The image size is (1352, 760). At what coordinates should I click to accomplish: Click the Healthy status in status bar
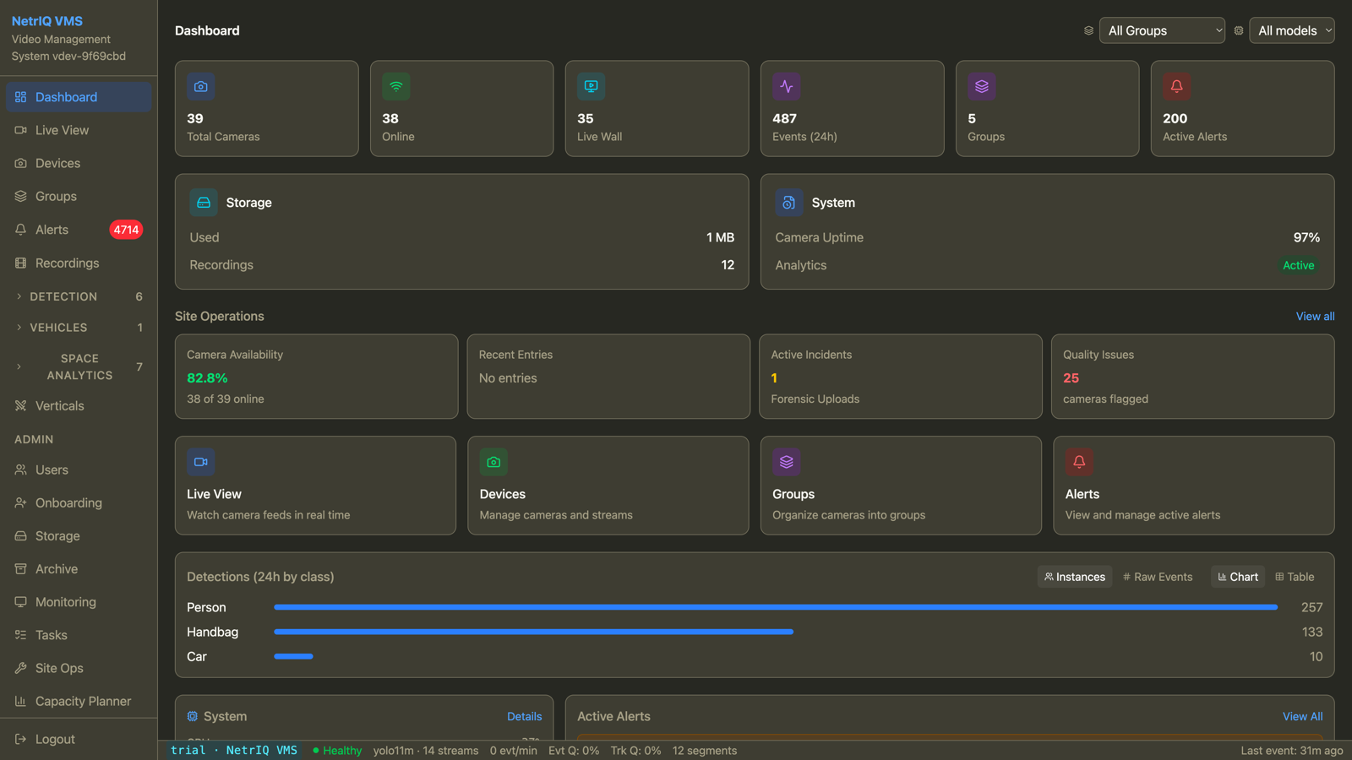pyautogui.click(x=337, y=751)
